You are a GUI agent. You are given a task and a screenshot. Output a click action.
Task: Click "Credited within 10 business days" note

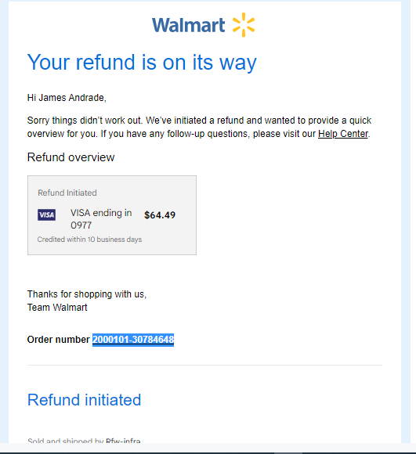pos(89,240)
